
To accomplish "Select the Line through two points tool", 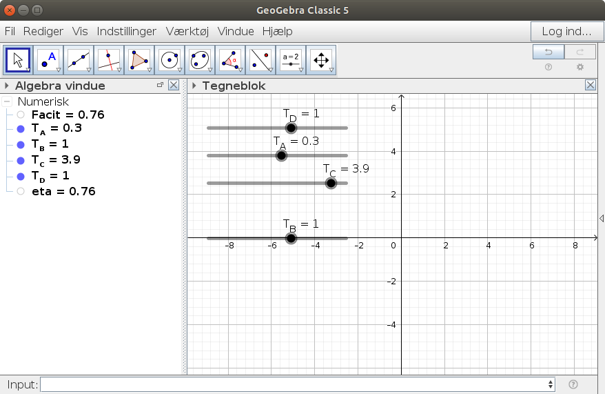I will click(x=79, y=60).
